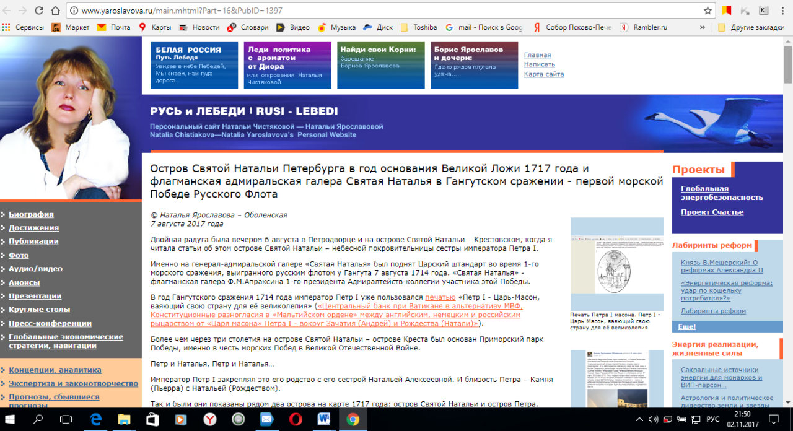Open the Карта сайта link

(544, 74)
